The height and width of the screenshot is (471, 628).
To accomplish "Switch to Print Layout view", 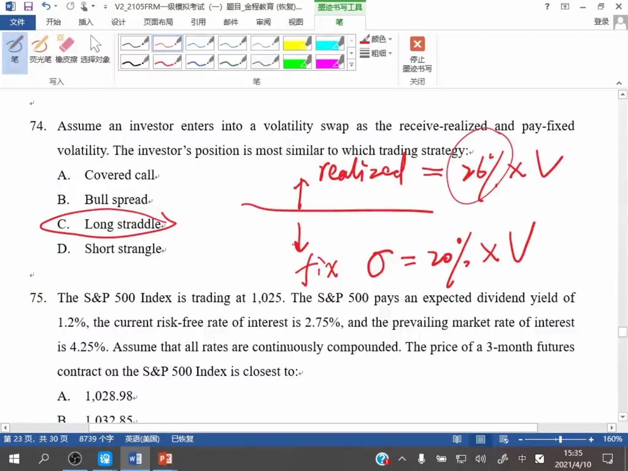I will 480,439.
